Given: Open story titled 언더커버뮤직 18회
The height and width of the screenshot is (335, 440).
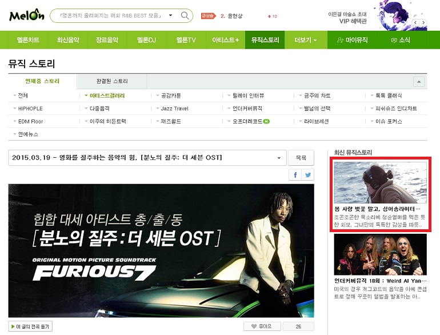Looking at the screenshot, I should pos(380,281).
